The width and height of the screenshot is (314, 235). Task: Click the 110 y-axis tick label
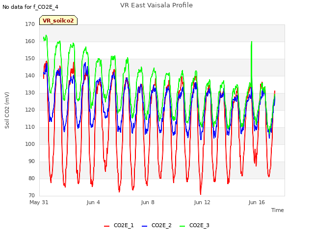[30, 127]
